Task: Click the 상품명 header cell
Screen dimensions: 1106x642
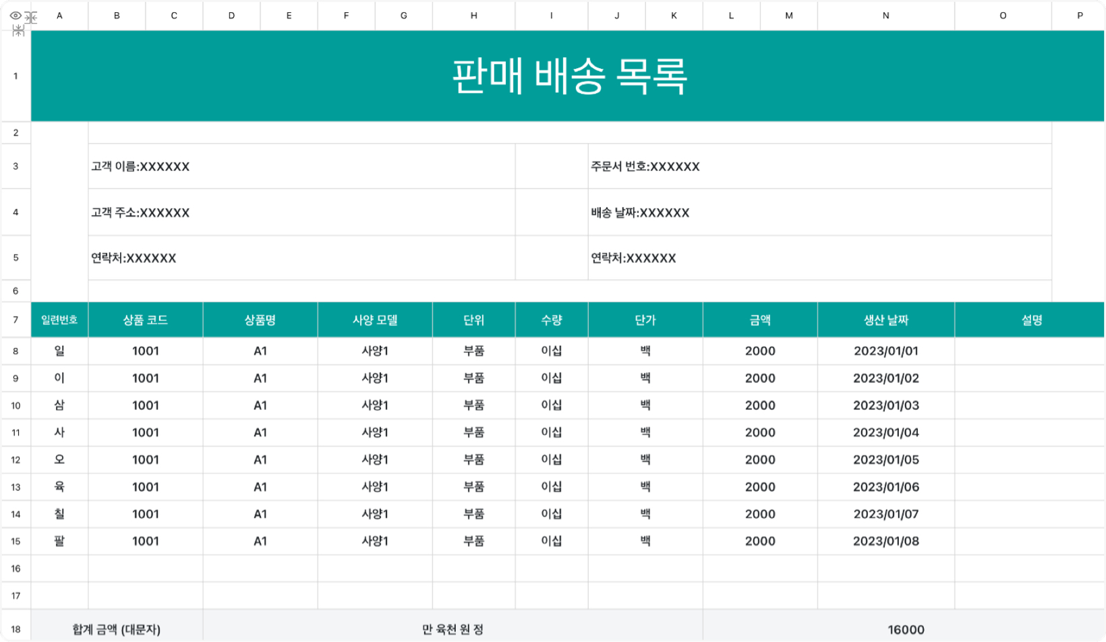Action: tap(260, 320)
